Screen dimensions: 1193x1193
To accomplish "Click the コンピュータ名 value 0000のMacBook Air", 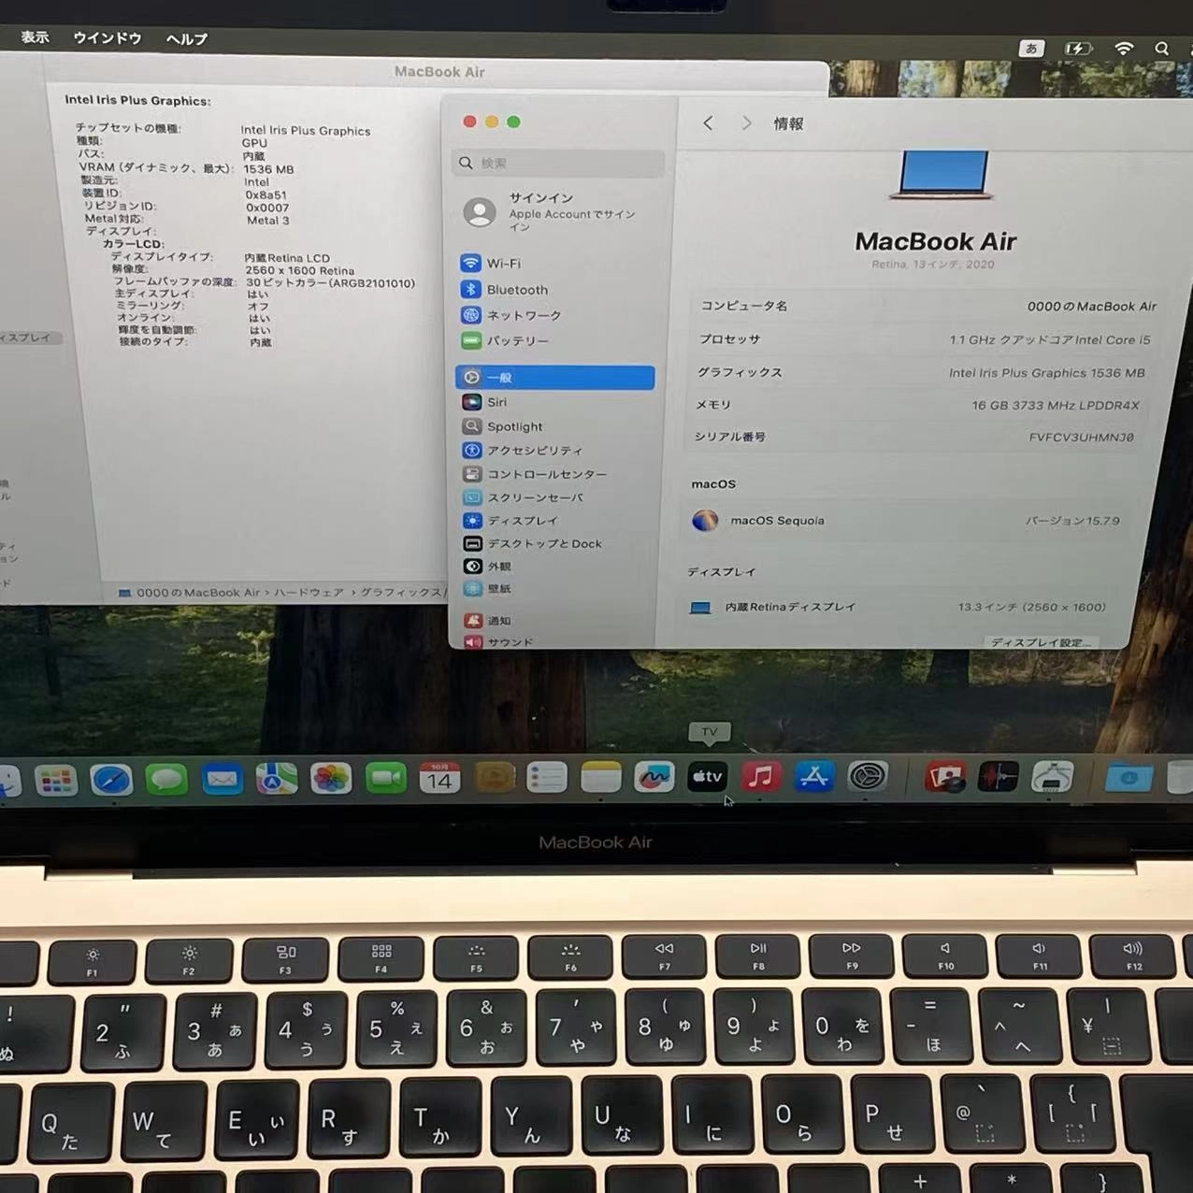I will click(x=1091, y=307).
